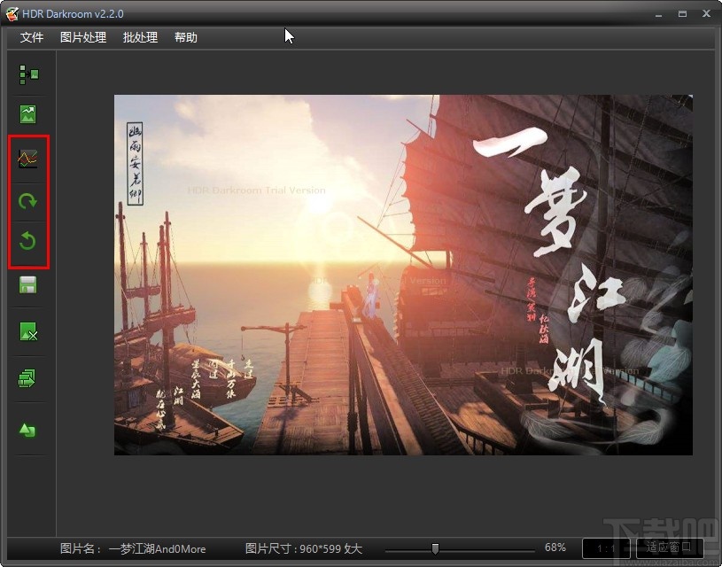Screen dimensions: 722x567
Task: Save the current image via sidebar icon
Action: (x=28, y=284)
